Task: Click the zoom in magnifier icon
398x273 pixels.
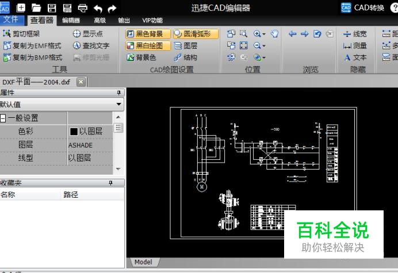Action: 257,33
